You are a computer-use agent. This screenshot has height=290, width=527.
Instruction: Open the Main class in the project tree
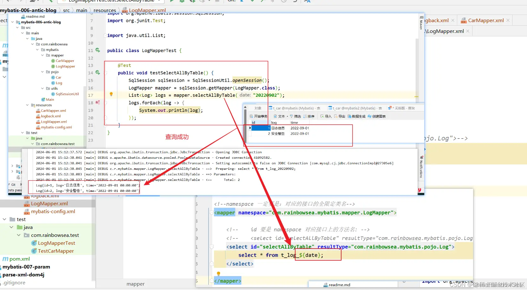(48, 100)
